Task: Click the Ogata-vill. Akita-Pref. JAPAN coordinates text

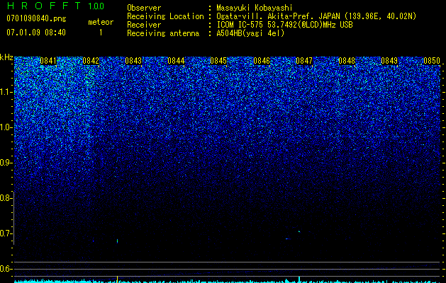Action: click(316, 16)
